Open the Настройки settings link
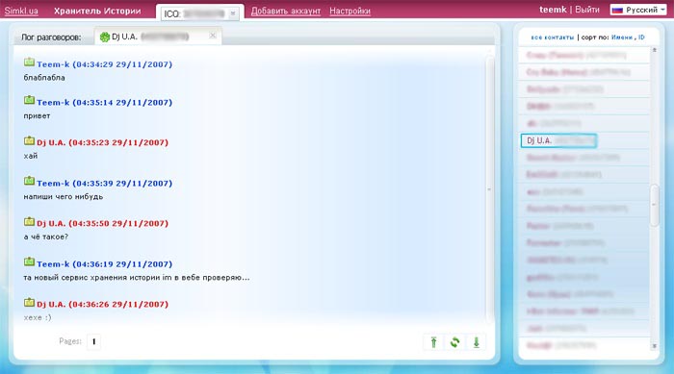Viewport: 674px width, 374px height. click(350, 12)
